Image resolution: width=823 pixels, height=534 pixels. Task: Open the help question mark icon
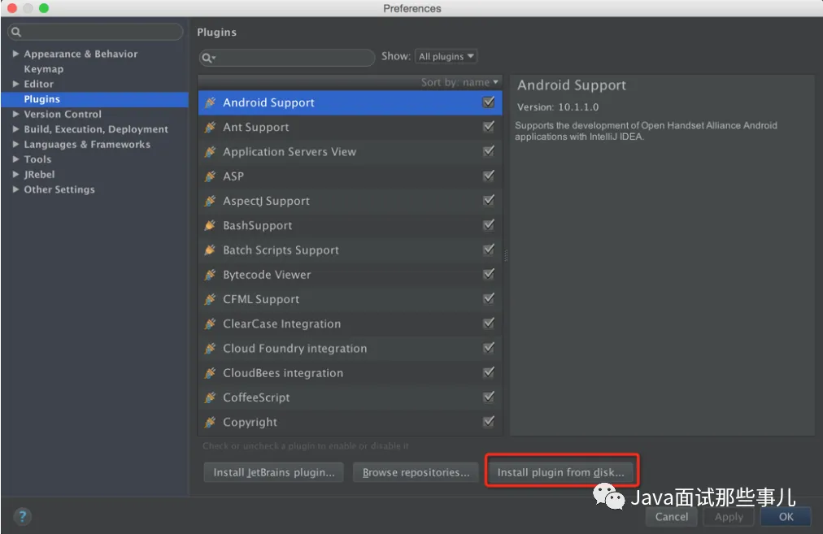point(22,517)
